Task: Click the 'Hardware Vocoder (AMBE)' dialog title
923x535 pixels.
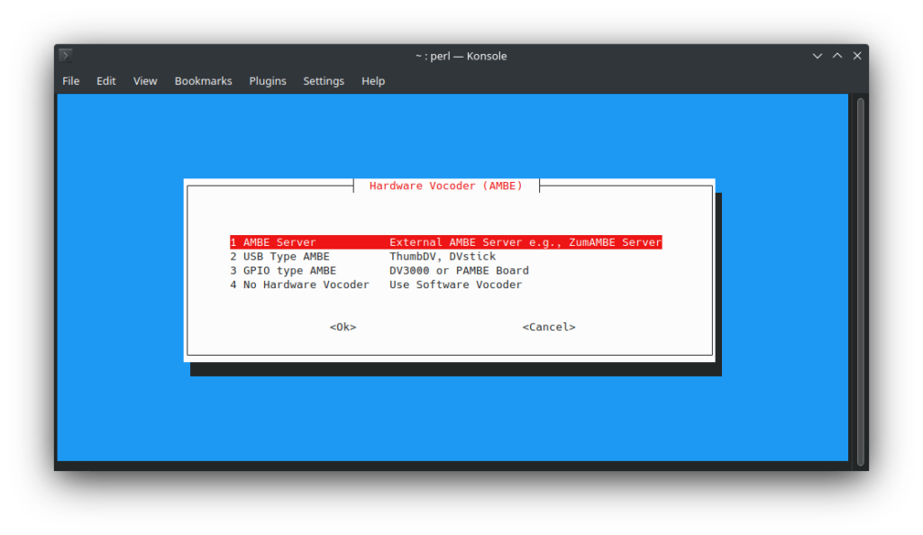Action: pyautogui.click(x=446, y=186)
